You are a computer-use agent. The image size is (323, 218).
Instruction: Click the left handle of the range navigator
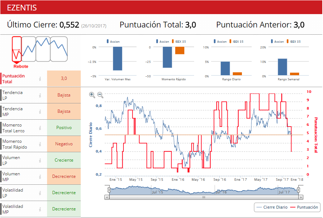(x=109, y=189)
